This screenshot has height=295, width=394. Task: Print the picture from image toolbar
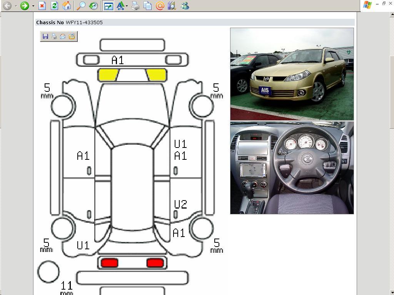point(54,36)
